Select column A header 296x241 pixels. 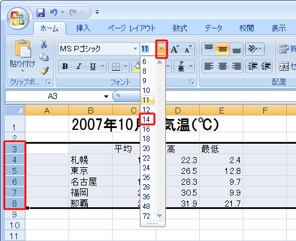coord(47,110)
